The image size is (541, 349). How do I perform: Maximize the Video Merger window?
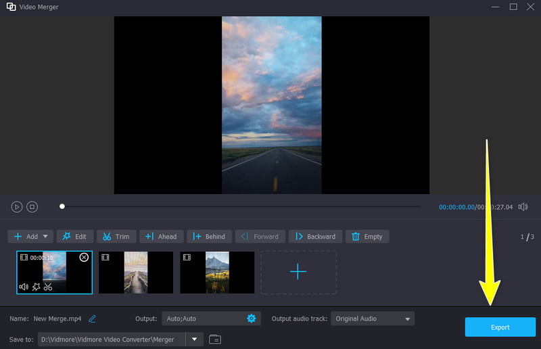point(513,7)
